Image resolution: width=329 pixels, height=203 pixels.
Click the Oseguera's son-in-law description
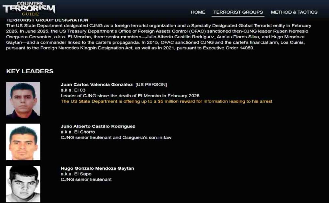(116, 138)
